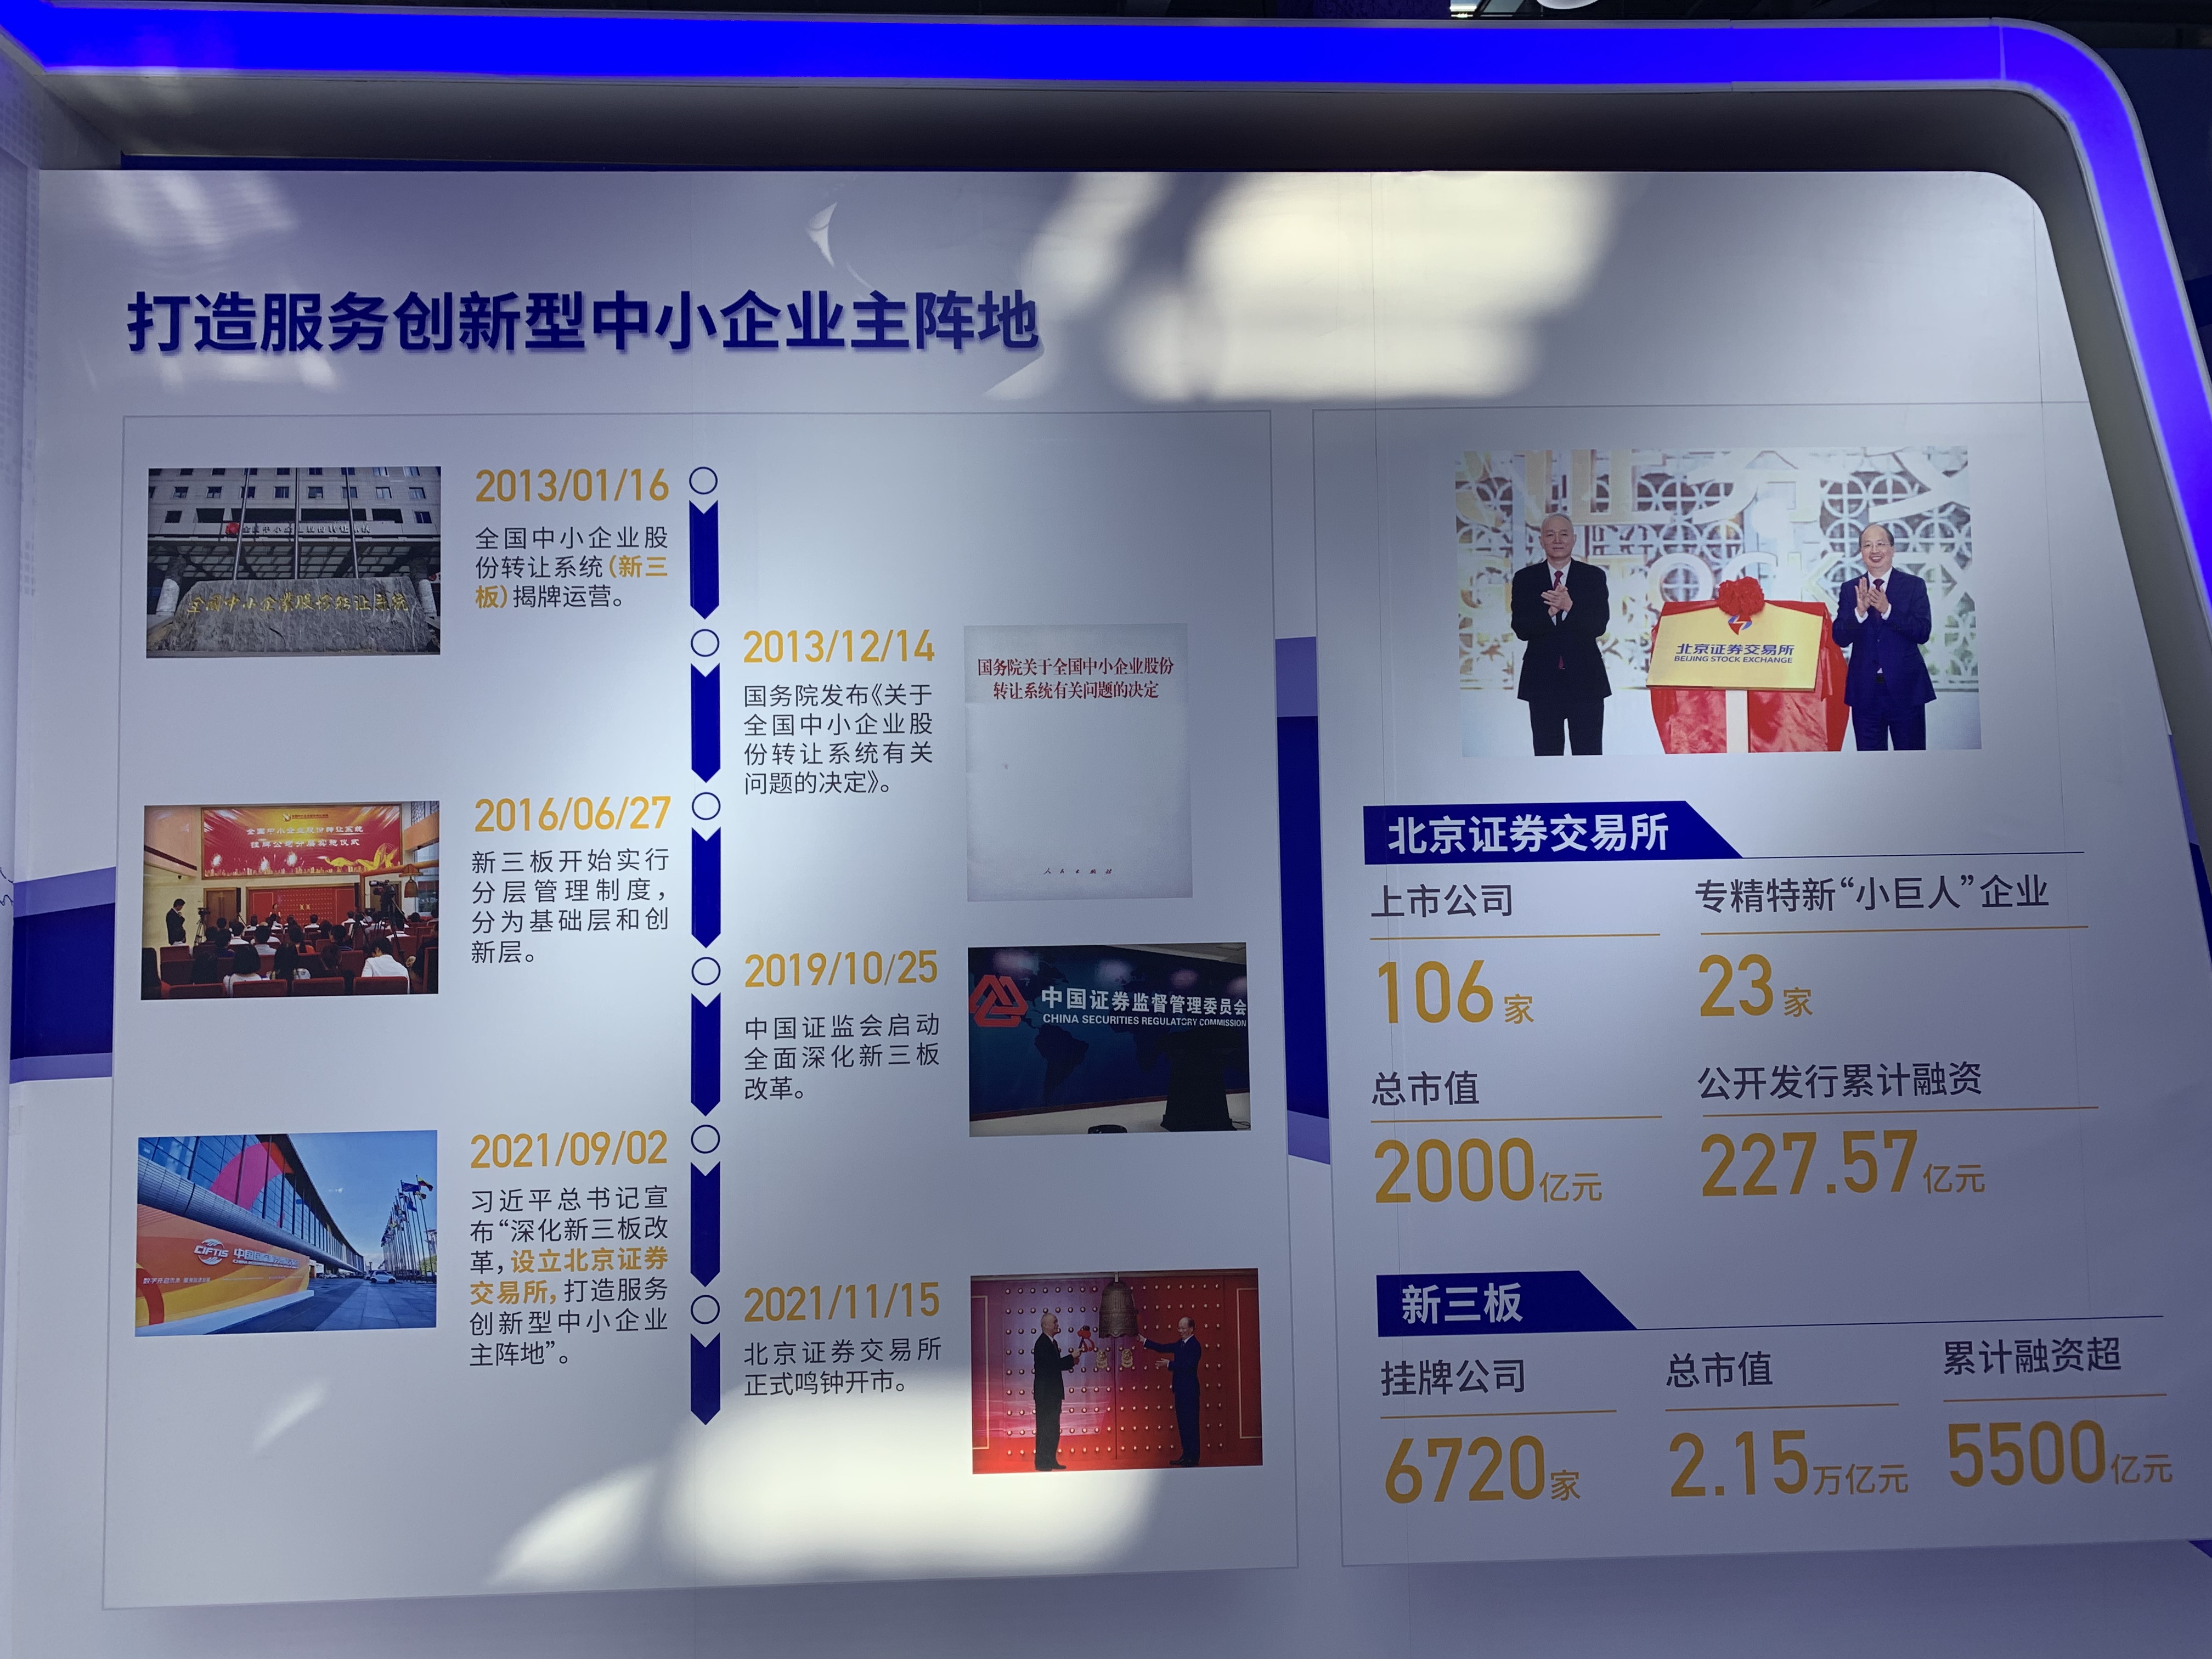This screenshot has width=2212, height=1659.
Task: Open the bell-ringing opening ceremony photo
Action: (1116, 1371)
